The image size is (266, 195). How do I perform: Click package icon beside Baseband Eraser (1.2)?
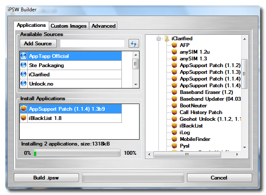[x=174, y=92]
